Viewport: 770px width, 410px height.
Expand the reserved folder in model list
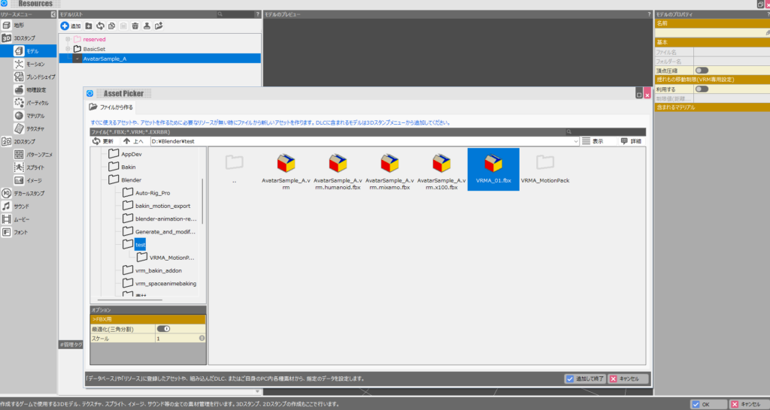(68, 39)
